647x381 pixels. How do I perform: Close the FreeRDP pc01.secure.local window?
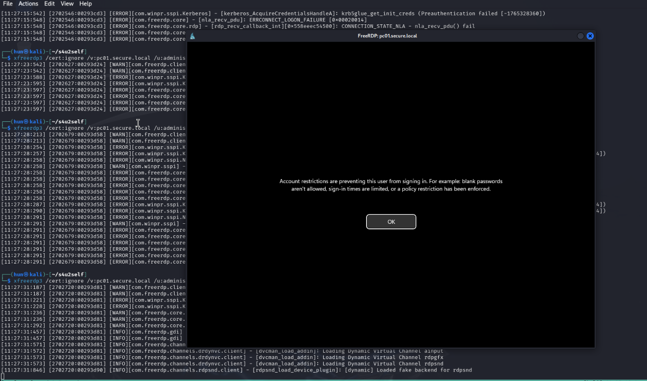[590, 36]
